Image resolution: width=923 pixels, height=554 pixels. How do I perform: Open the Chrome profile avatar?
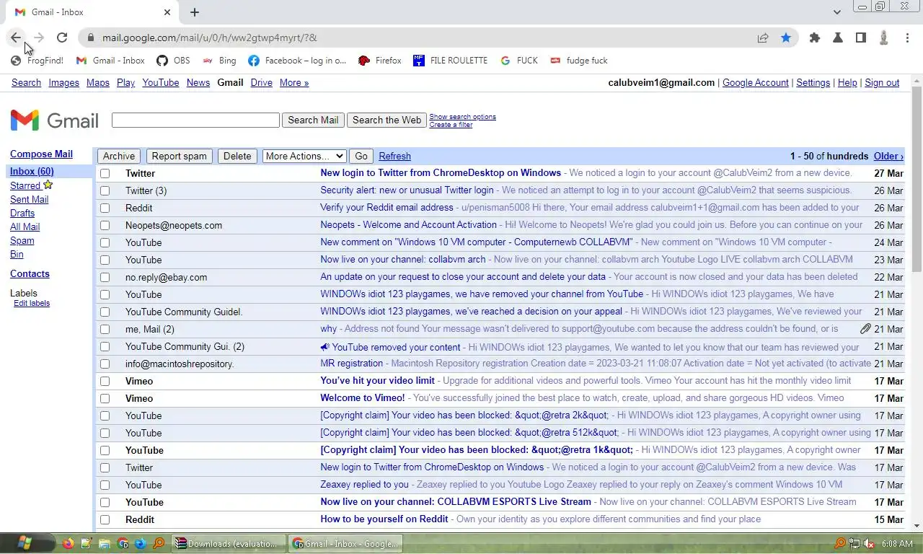(x=884, y=38)
